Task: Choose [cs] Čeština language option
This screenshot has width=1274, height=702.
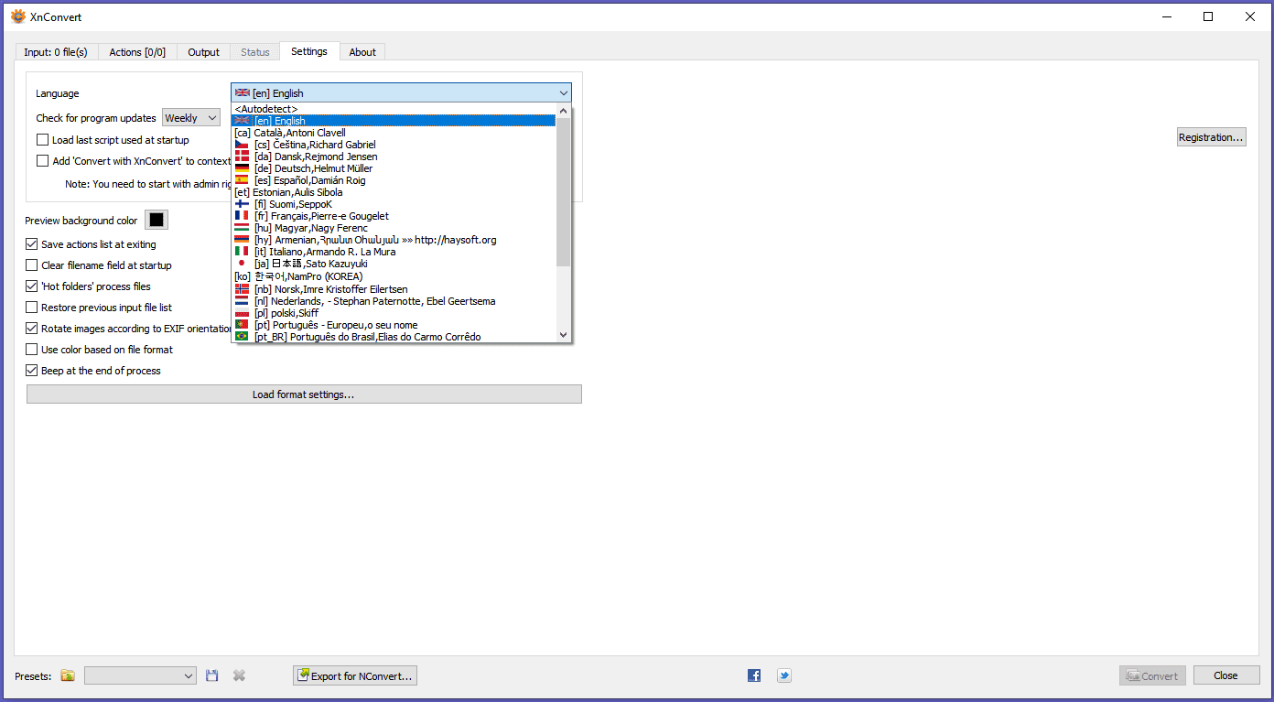Action: coord(394,145)
